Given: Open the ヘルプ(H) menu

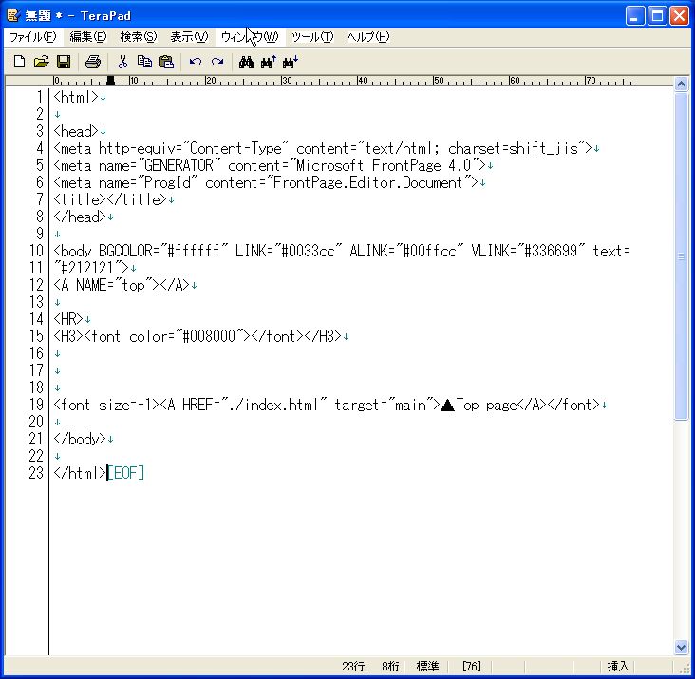Looking at the screenshot, I should (367, 37).
